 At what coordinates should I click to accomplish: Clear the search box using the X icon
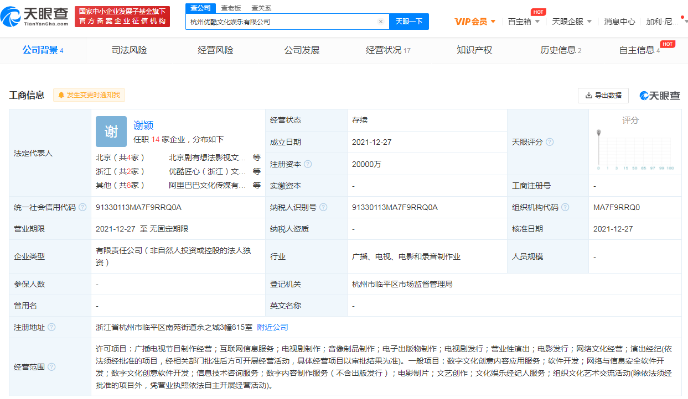[x=380, y=21]
